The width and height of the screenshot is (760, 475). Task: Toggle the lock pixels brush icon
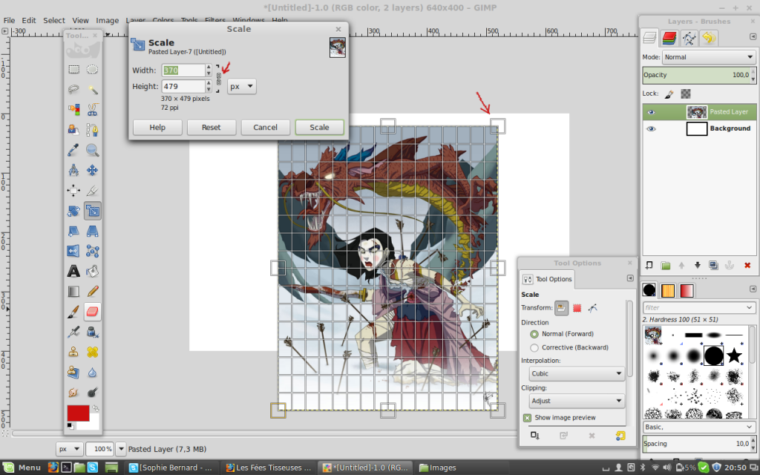[x=669, y=94]
